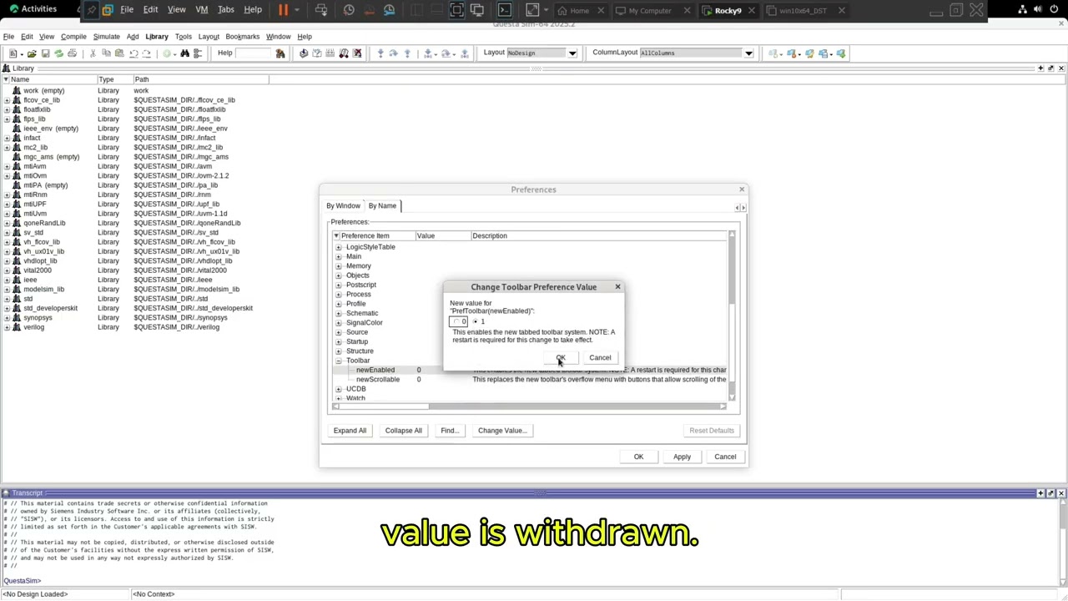Image resolution: width=1068 pixels, height=601 pixels.
Task: Click the Find... button
Action: [x=449, y=431]
